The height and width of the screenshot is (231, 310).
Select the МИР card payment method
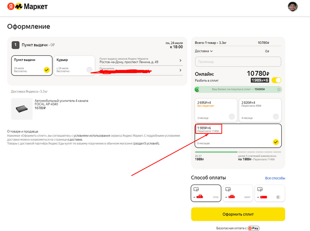click(x=238, y=193)
